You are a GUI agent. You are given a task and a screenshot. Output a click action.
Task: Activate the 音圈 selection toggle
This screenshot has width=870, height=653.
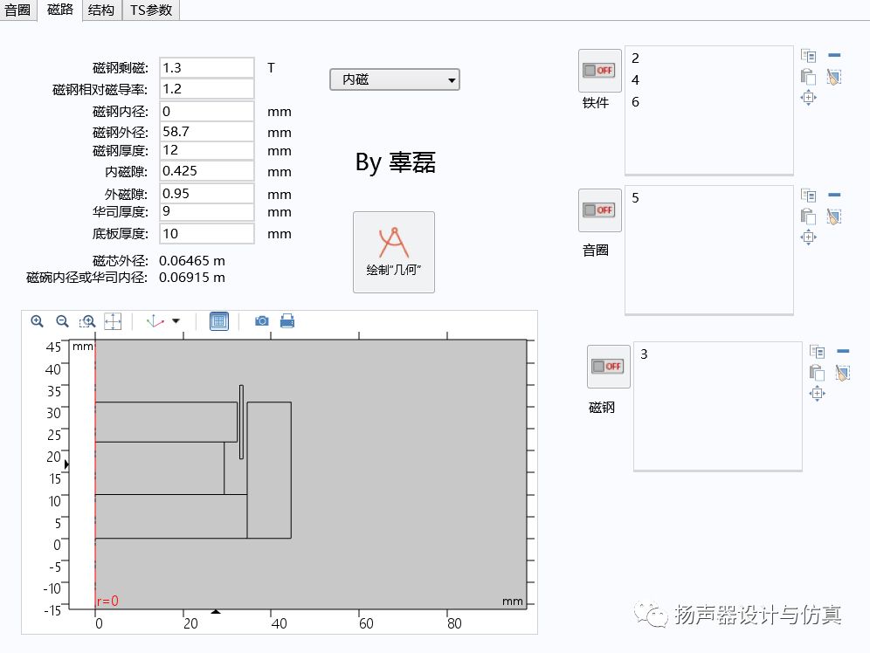pyautogui.click(x=599, y=210)
